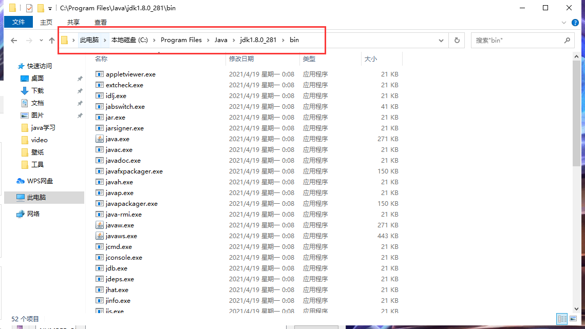This screenshot has width=585, height=329.
Task: Click the 搜索"bin" search box
Action: point(522,40)
